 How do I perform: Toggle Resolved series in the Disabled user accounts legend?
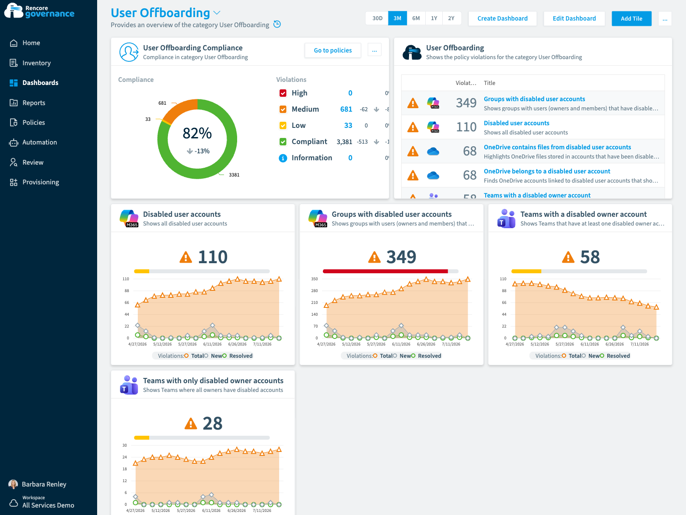click(x=238, y=356)
